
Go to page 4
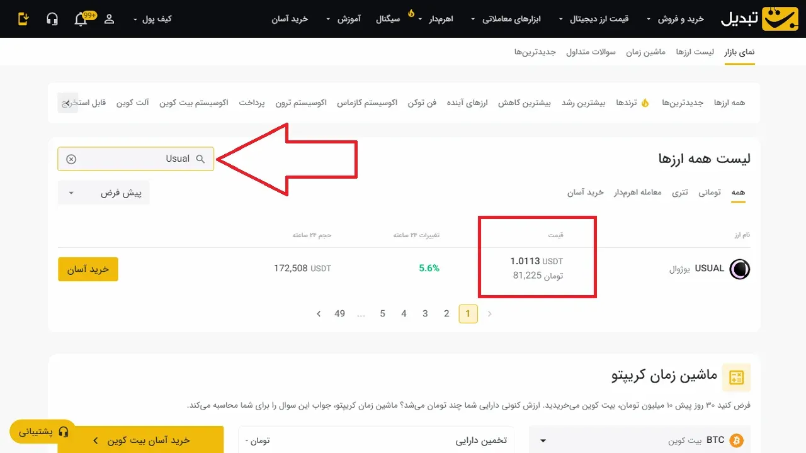[x=404, y=313]
